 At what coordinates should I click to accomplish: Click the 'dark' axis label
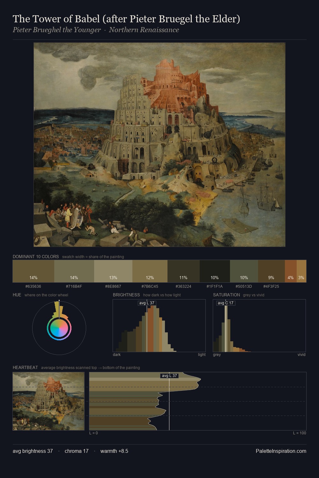click(117, 355)
